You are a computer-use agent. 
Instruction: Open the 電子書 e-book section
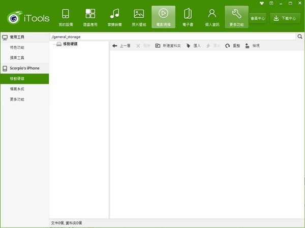188,17
